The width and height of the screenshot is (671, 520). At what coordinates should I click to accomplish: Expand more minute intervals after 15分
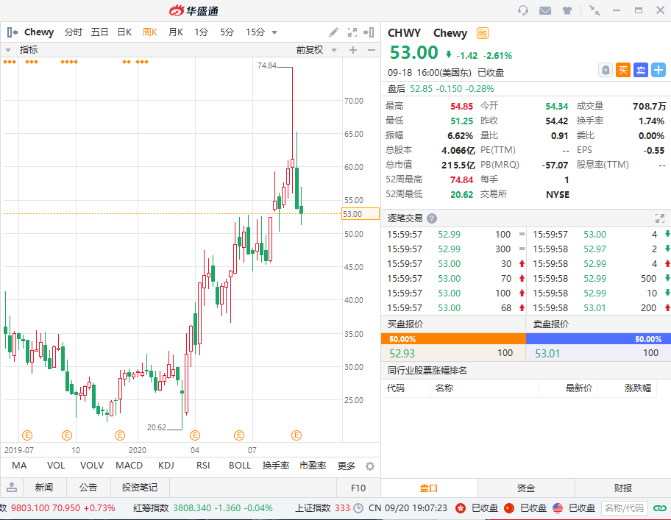tap(274, 32)
